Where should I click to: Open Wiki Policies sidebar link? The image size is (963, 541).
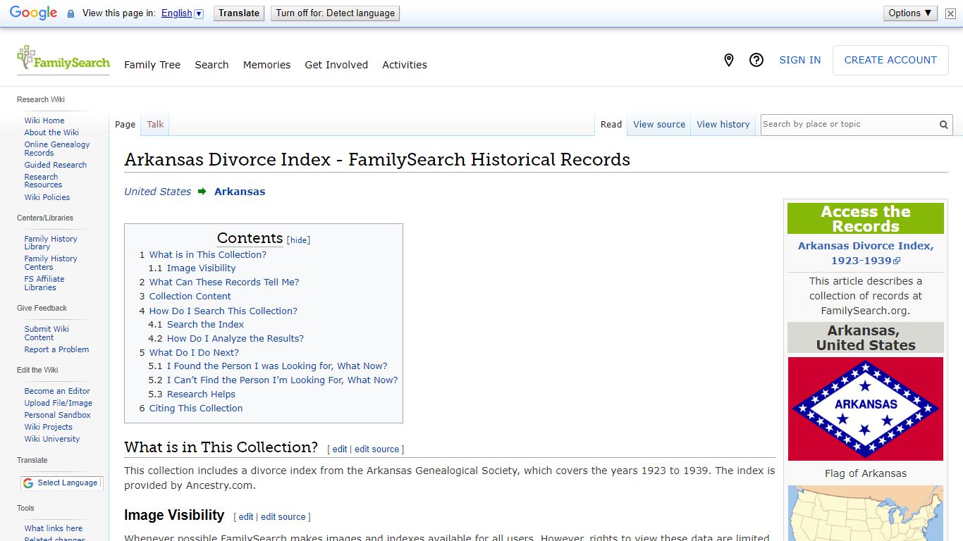click(x=47, y=197)
